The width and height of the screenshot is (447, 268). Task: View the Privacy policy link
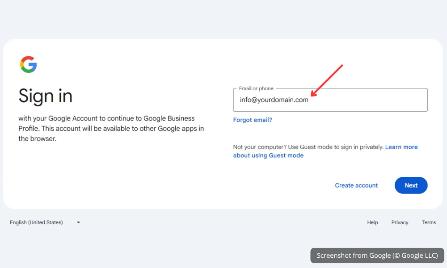coord(399,222)
